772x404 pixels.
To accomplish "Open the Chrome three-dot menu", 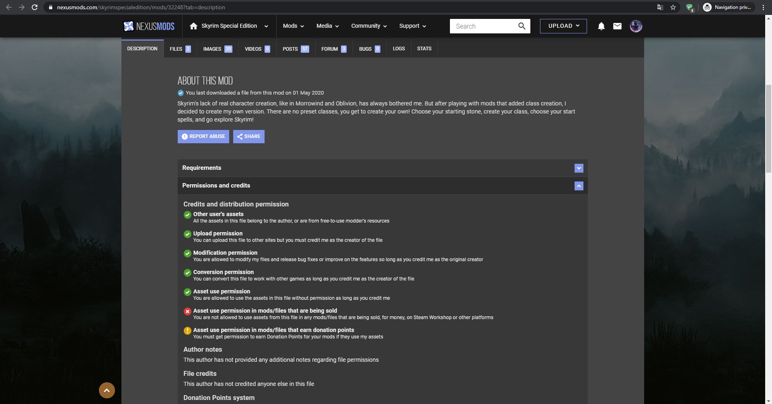I will [763, 7].
